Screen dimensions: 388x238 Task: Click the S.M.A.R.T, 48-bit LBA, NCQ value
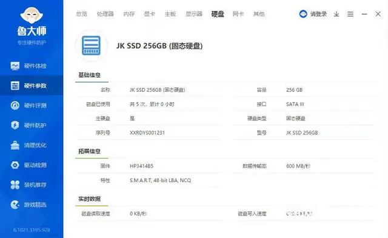click(x=160, y=180)
